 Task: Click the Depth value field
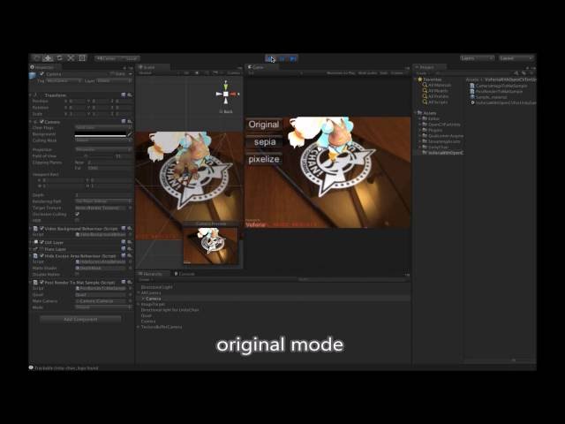point(103,195)
